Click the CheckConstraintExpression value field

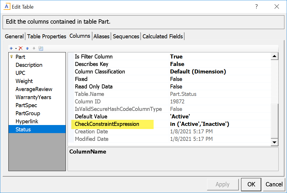[219, 124]
